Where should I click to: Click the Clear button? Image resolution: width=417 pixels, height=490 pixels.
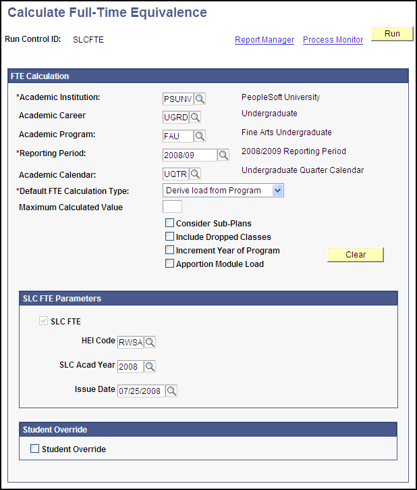(356, 255)
